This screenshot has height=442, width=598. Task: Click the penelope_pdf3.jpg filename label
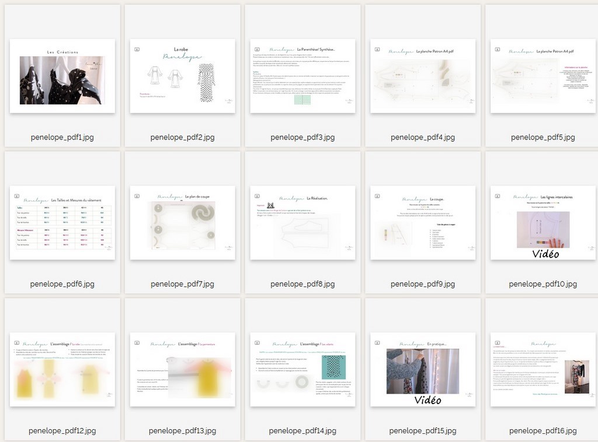click(x=303, y=138)
